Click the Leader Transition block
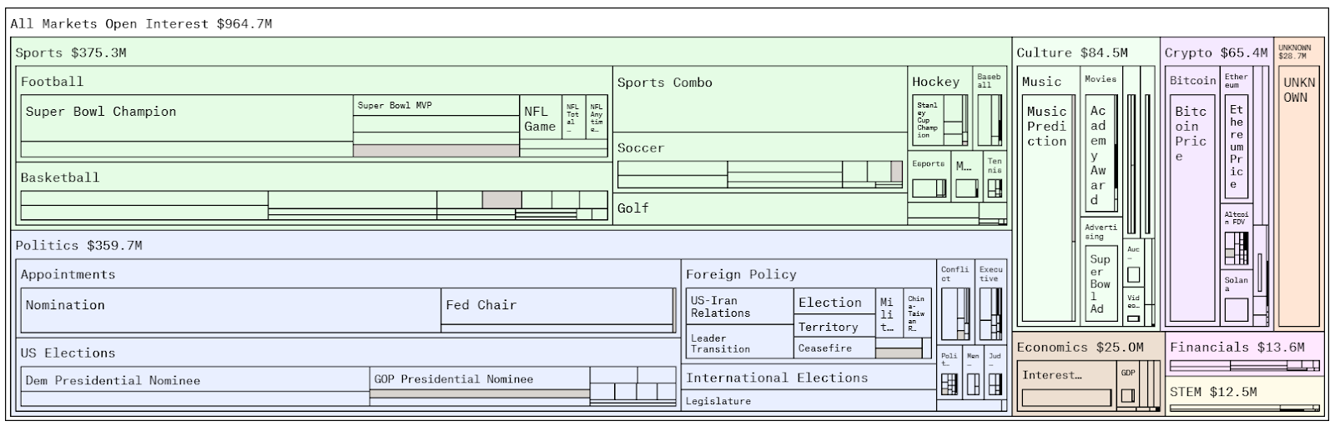Image resolution: width=1335 pixels, height=426 pixels. (x=739, y=343)
